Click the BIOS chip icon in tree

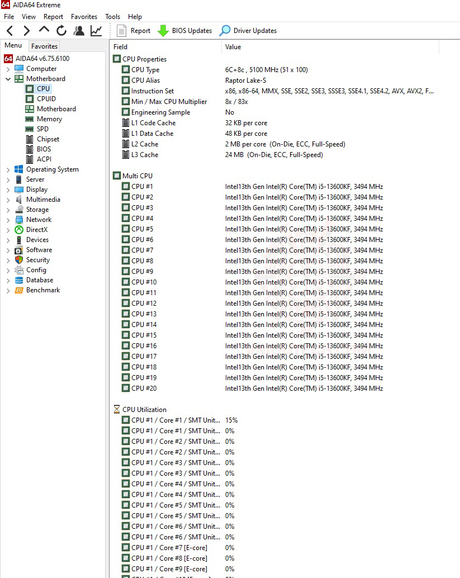30,149
